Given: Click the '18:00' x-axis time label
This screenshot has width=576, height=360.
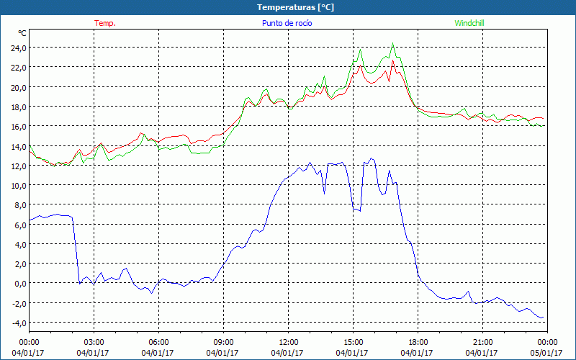Looking at the screenshot, I should pos(418,343).
